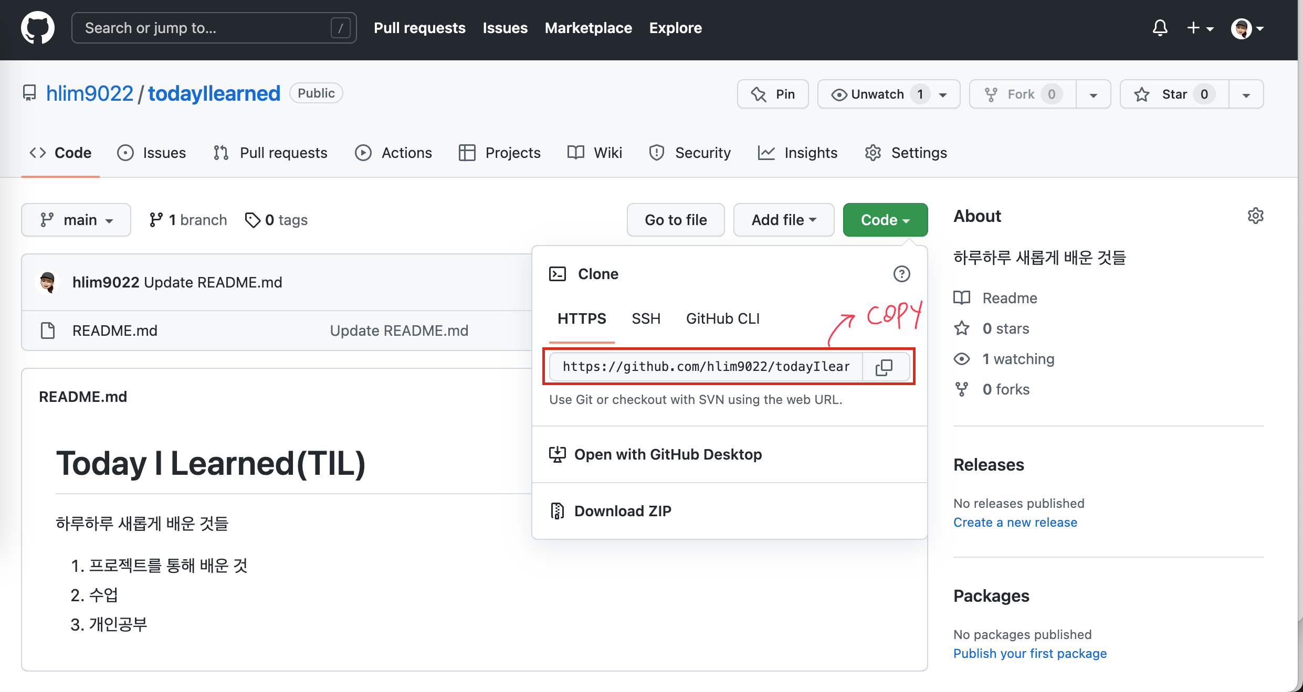The image size is (1303, 692).
Task: Click Publish your first package link
Action: click(x=1030, y=654)
